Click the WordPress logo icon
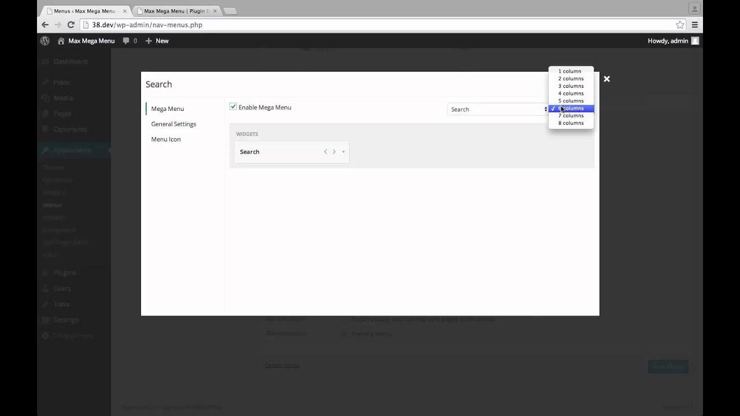Viewport: 740px width, 416px height. (45, 41)
